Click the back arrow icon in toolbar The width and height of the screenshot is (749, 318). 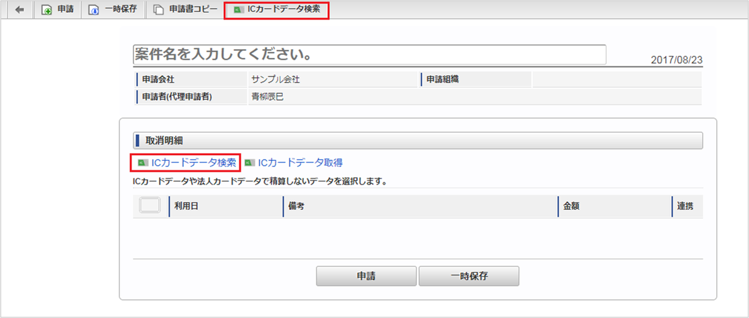point(19,10)
